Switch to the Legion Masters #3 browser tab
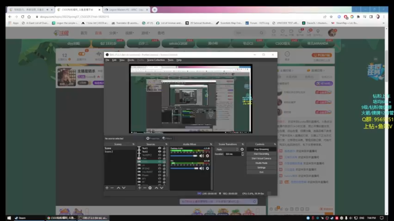 coord(127,9)
